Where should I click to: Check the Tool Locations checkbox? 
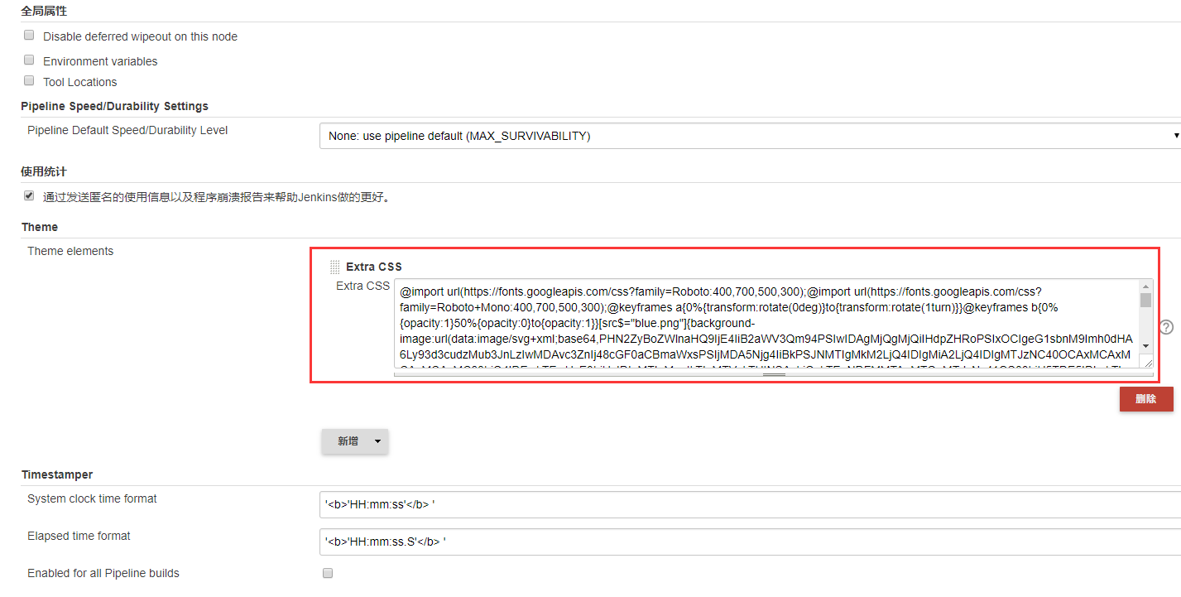coord(29,79)
